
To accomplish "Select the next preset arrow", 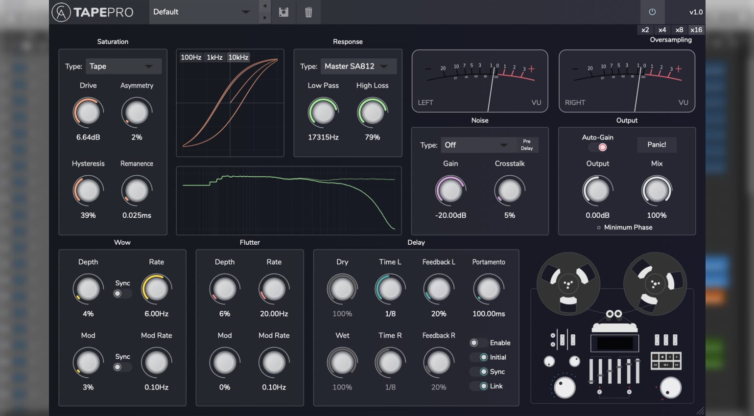I will [x=265, y=18].
